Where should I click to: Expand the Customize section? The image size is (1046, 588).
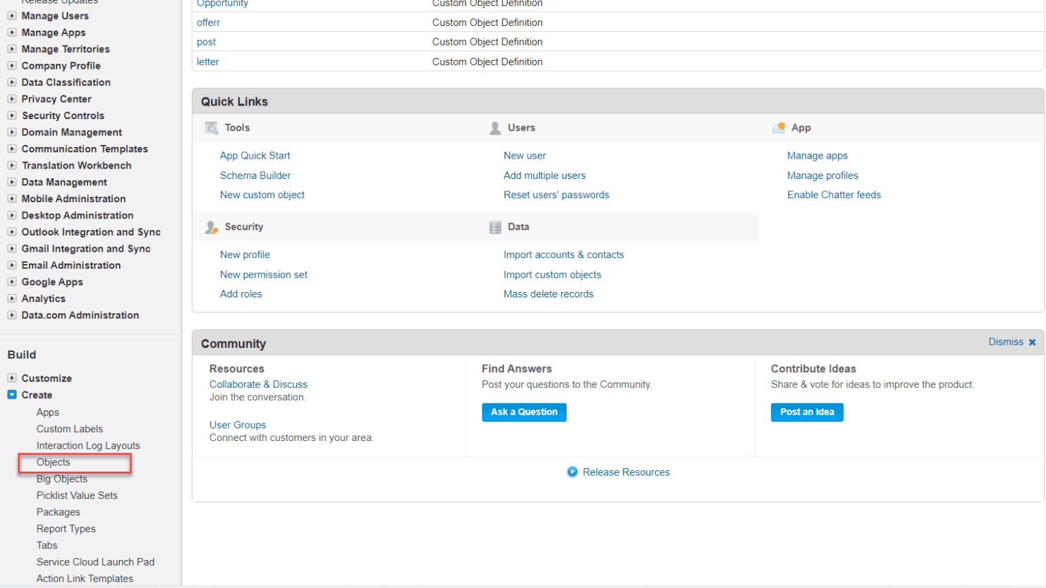click(12, 378)
